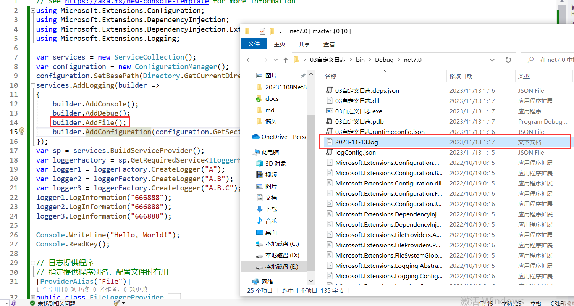The width and height of the screenshot is (574, 306).
Task: Click the CRLF line ending indicator
Action: pyautogui.click(x=558, y=303)
